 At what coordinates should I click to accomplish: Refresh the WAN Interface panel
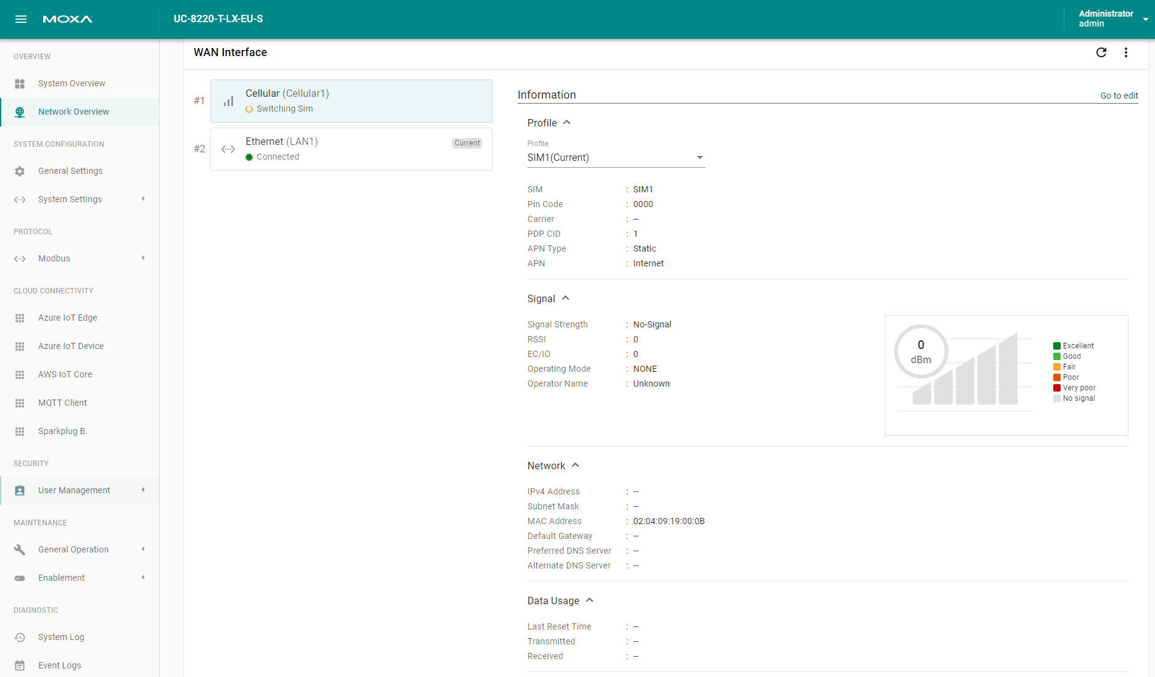pyautogui.click(x=1101, y=52)
